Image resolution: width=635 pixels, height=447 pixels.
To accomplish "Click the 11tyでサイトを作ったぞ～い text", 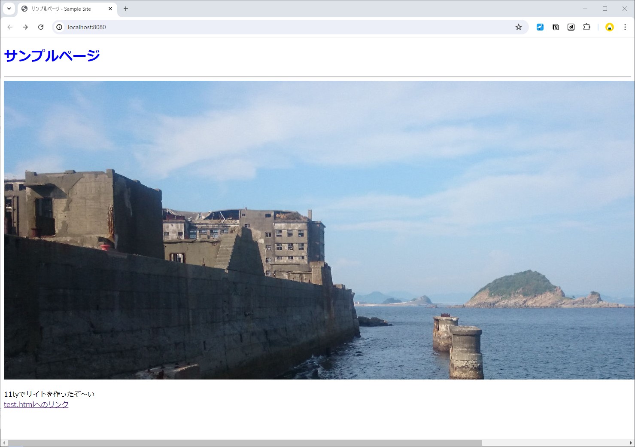I will 49,394.
